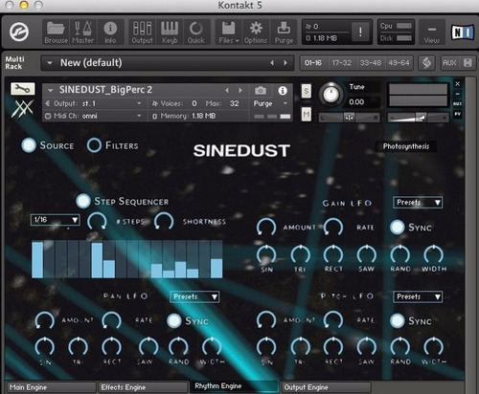This screenshot has height=394, width=479.
Task: Go to previous instrument arrow
Action: click(x=227, y=91)
